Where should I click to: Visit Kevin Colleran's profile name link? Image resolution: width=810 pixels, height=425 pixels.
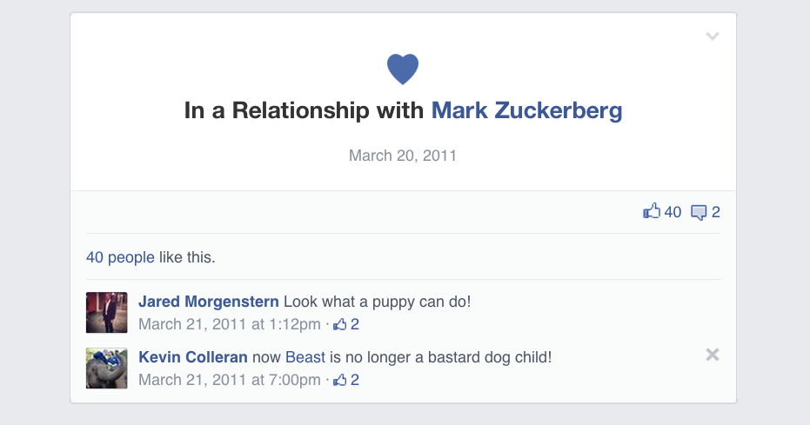pos(193,357)
